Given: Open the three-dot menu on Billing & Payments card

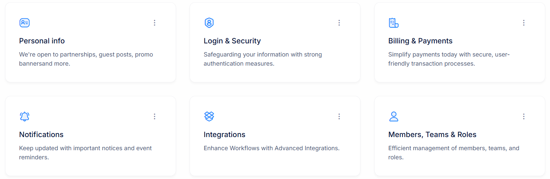Looking at the screenshot, I should pos(524,23).
